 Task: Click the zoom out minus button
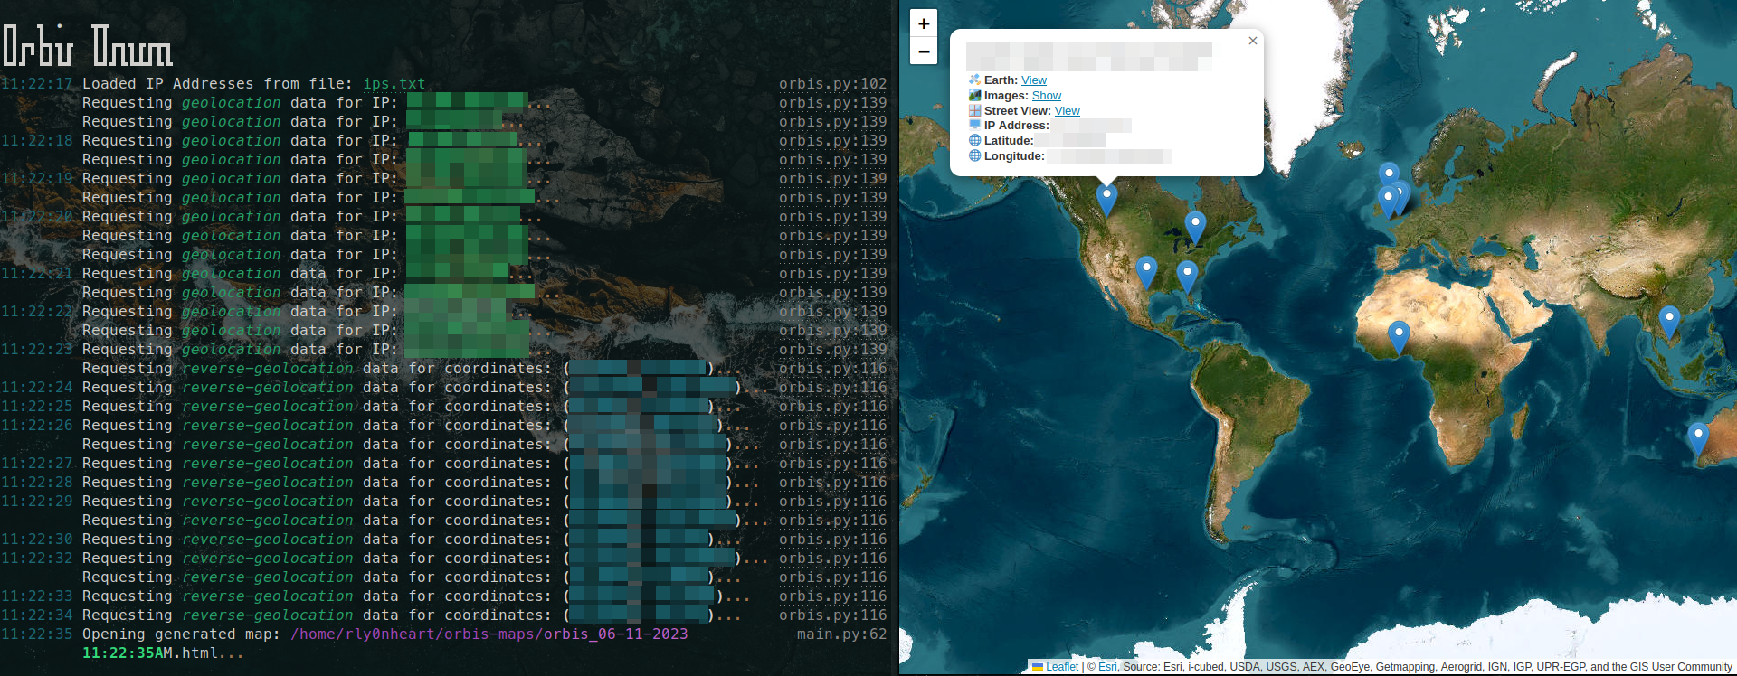(x=923, y=52)
